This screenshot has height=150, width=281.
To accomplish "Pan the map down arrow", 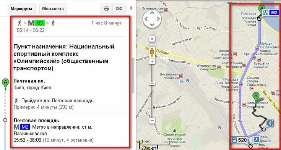I will tap(152, 25).
